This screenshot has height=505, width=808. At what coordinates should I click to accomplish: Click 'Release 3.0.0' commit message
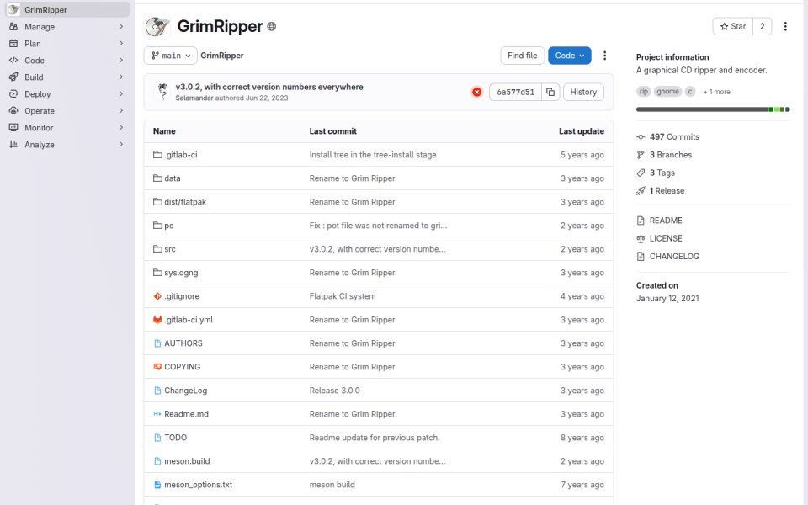coord(334,391)
